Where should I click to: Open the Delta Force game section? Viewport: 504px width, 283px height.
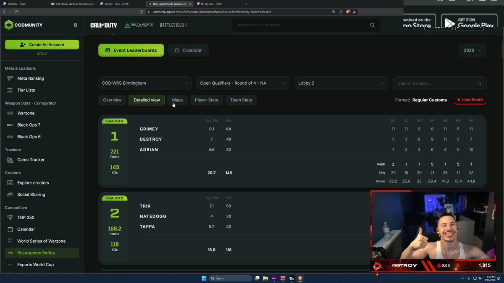pos(139,25)
